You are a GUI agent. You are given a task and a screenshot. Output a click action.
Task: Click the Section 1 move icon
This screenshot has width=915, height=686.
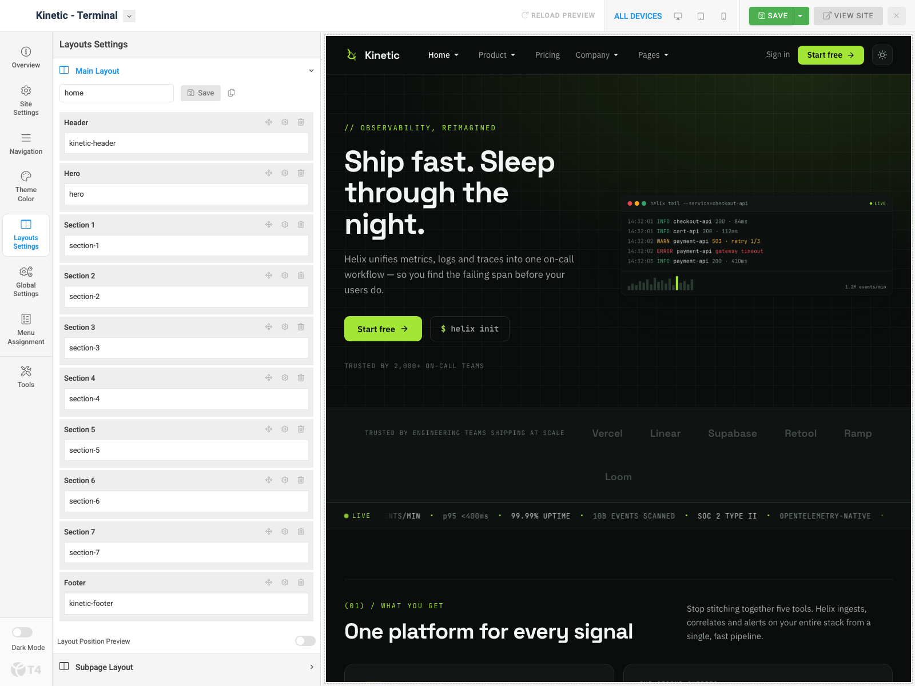(269, 225)
